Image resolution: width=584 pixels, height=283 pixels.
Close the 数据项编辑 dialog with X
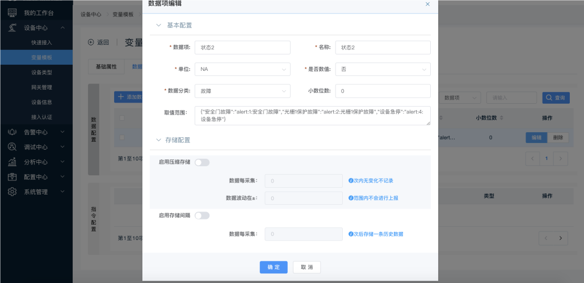[427, 4]
